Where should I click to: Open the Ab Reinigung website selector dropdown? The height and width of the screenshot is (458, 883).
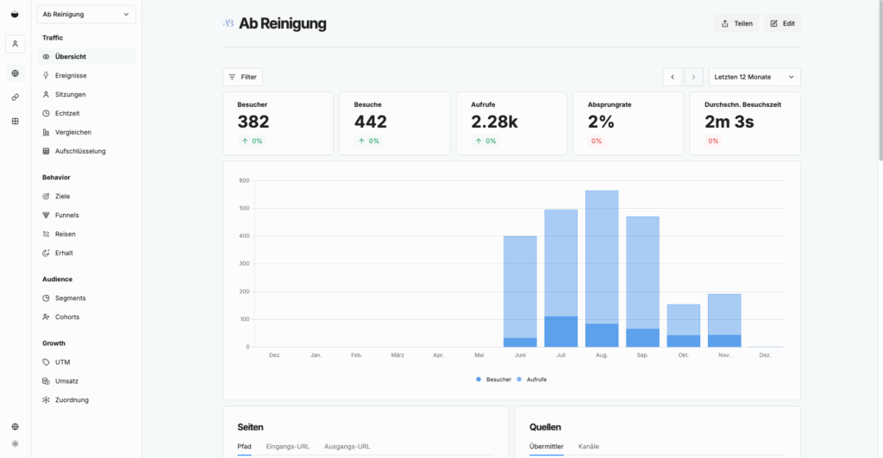pos(86,14)
